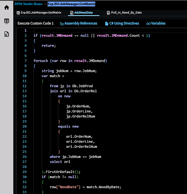Click 'on new' on line 14
187x194 pixels.
click(x=64, y=96)
